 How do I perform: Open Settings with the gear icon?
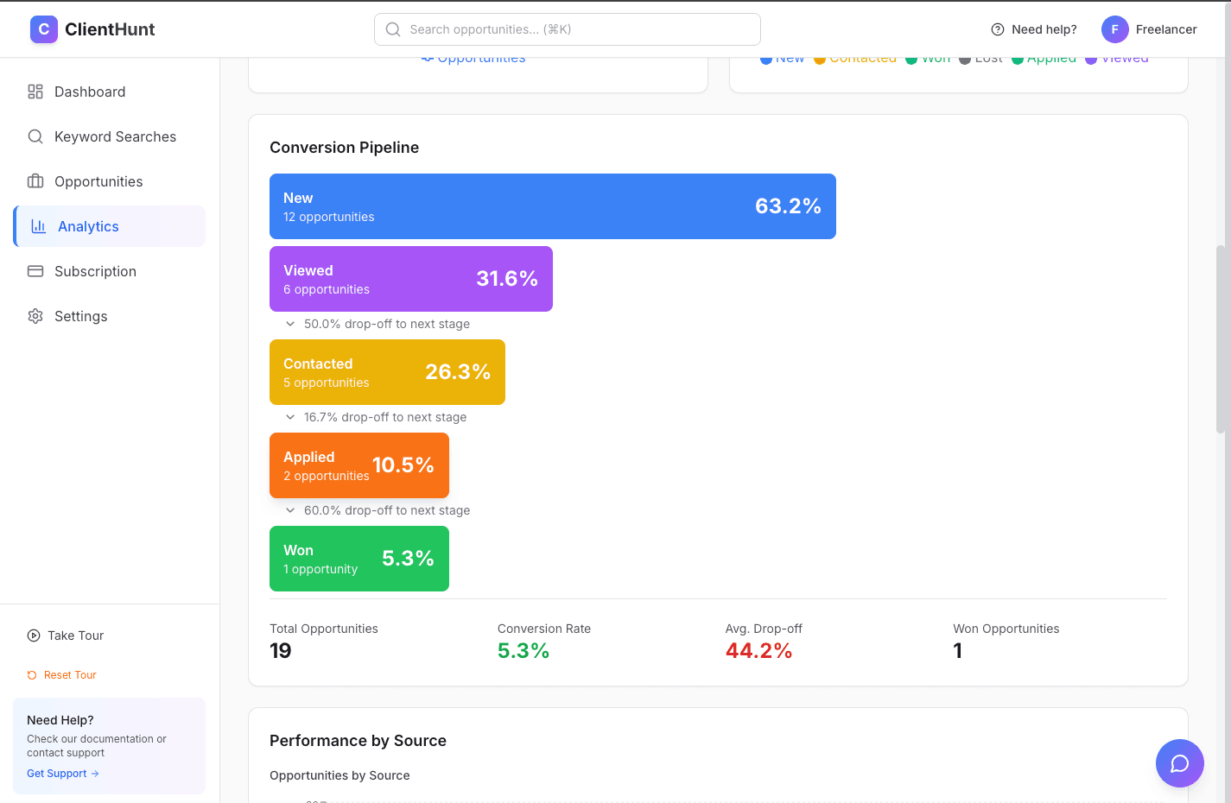(x=35, y=316)
